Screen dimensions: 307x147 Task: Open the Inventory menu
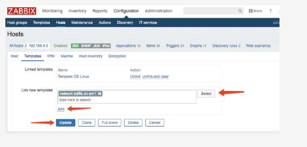(x=77, y=11)
